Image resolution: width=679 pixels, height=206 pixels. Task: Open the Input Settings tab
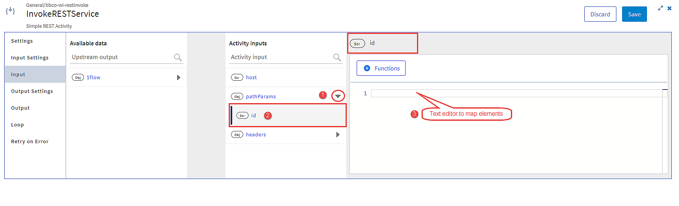(x=30, y=57)
